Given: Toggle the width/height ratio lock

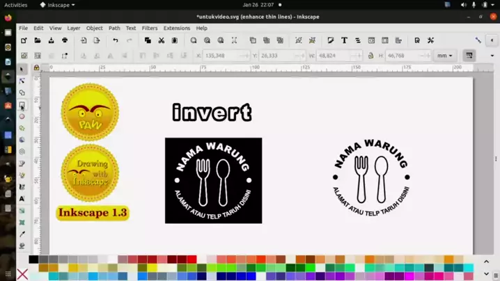Looking at the screenshot, I should (x=370, y=56).
